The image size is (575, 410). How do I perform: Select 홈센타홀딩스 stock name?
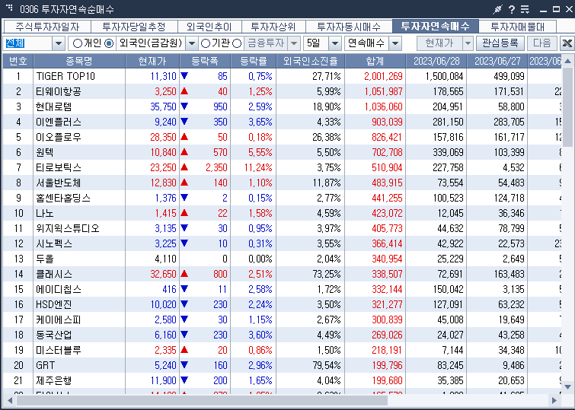(63, 199)
